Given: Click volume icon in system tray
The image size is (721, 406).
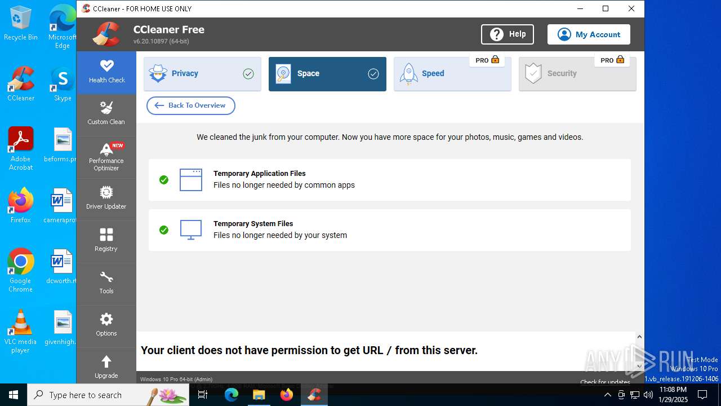Looking at the screenshot, I should coord(648,395).
